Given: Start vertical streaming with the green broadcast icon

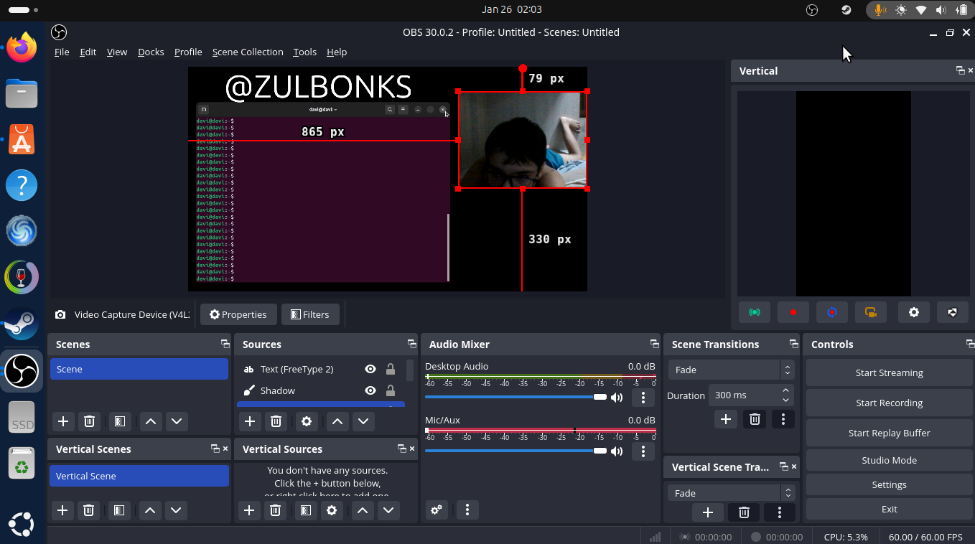Looking at the screenshot, I should [x=754, y=313].
